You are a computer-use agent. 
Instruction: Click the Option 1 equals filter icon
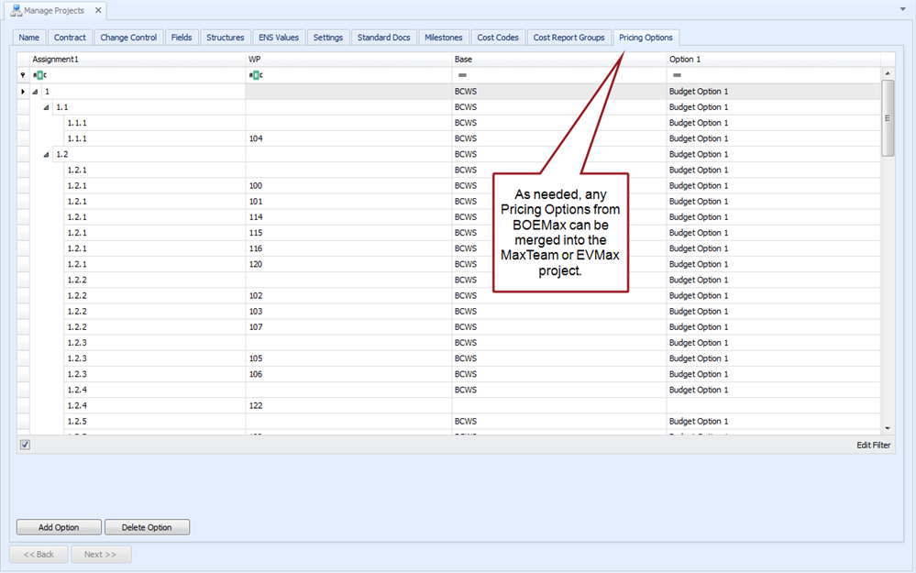(x=677, y=75)
